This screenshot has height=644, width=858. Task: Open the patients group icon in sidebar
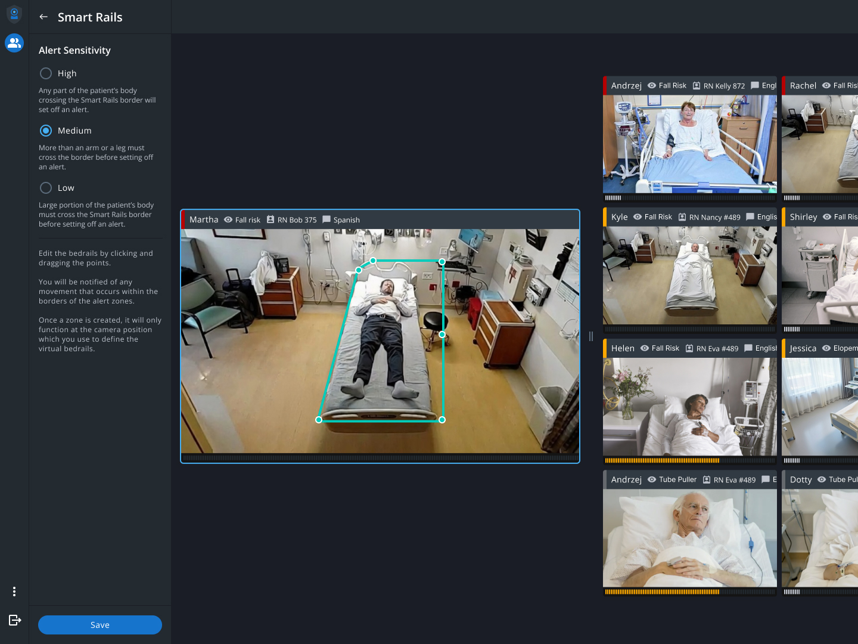click(x=14, y=43)
